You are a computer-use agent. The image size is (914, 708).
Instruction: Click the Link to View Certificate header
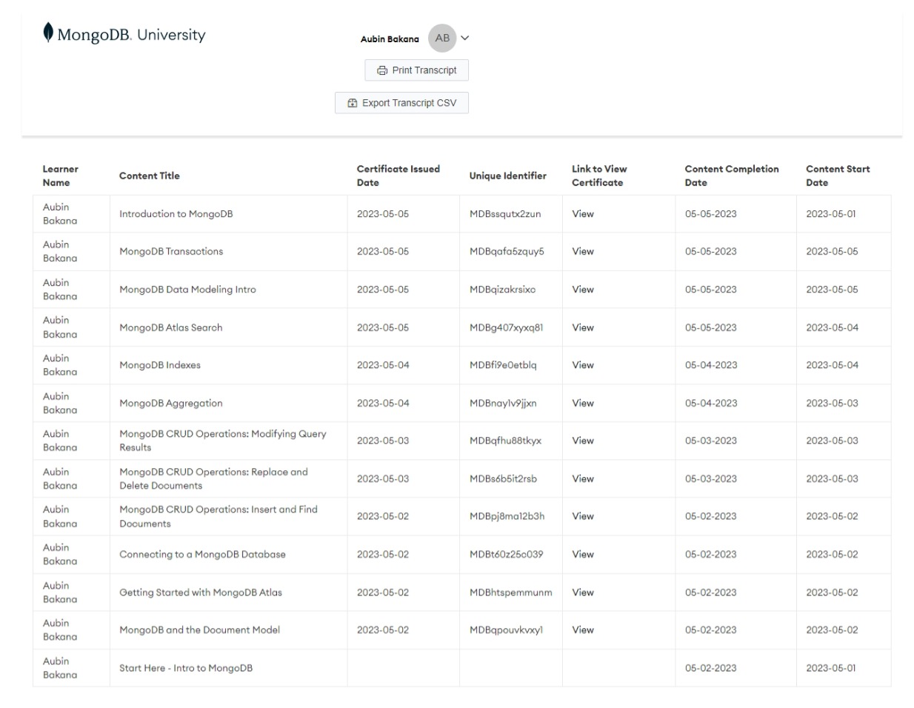599,176
